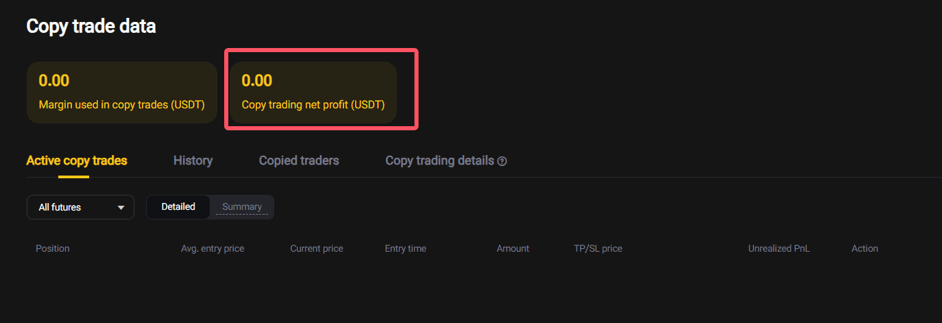
Task: Click the 0.00 net profit value
Action: [x=257, y=80]
